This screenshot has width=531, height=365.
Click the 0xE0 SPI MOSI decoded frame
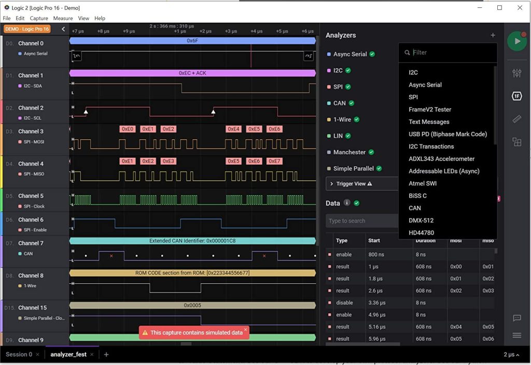pos(128,129)
